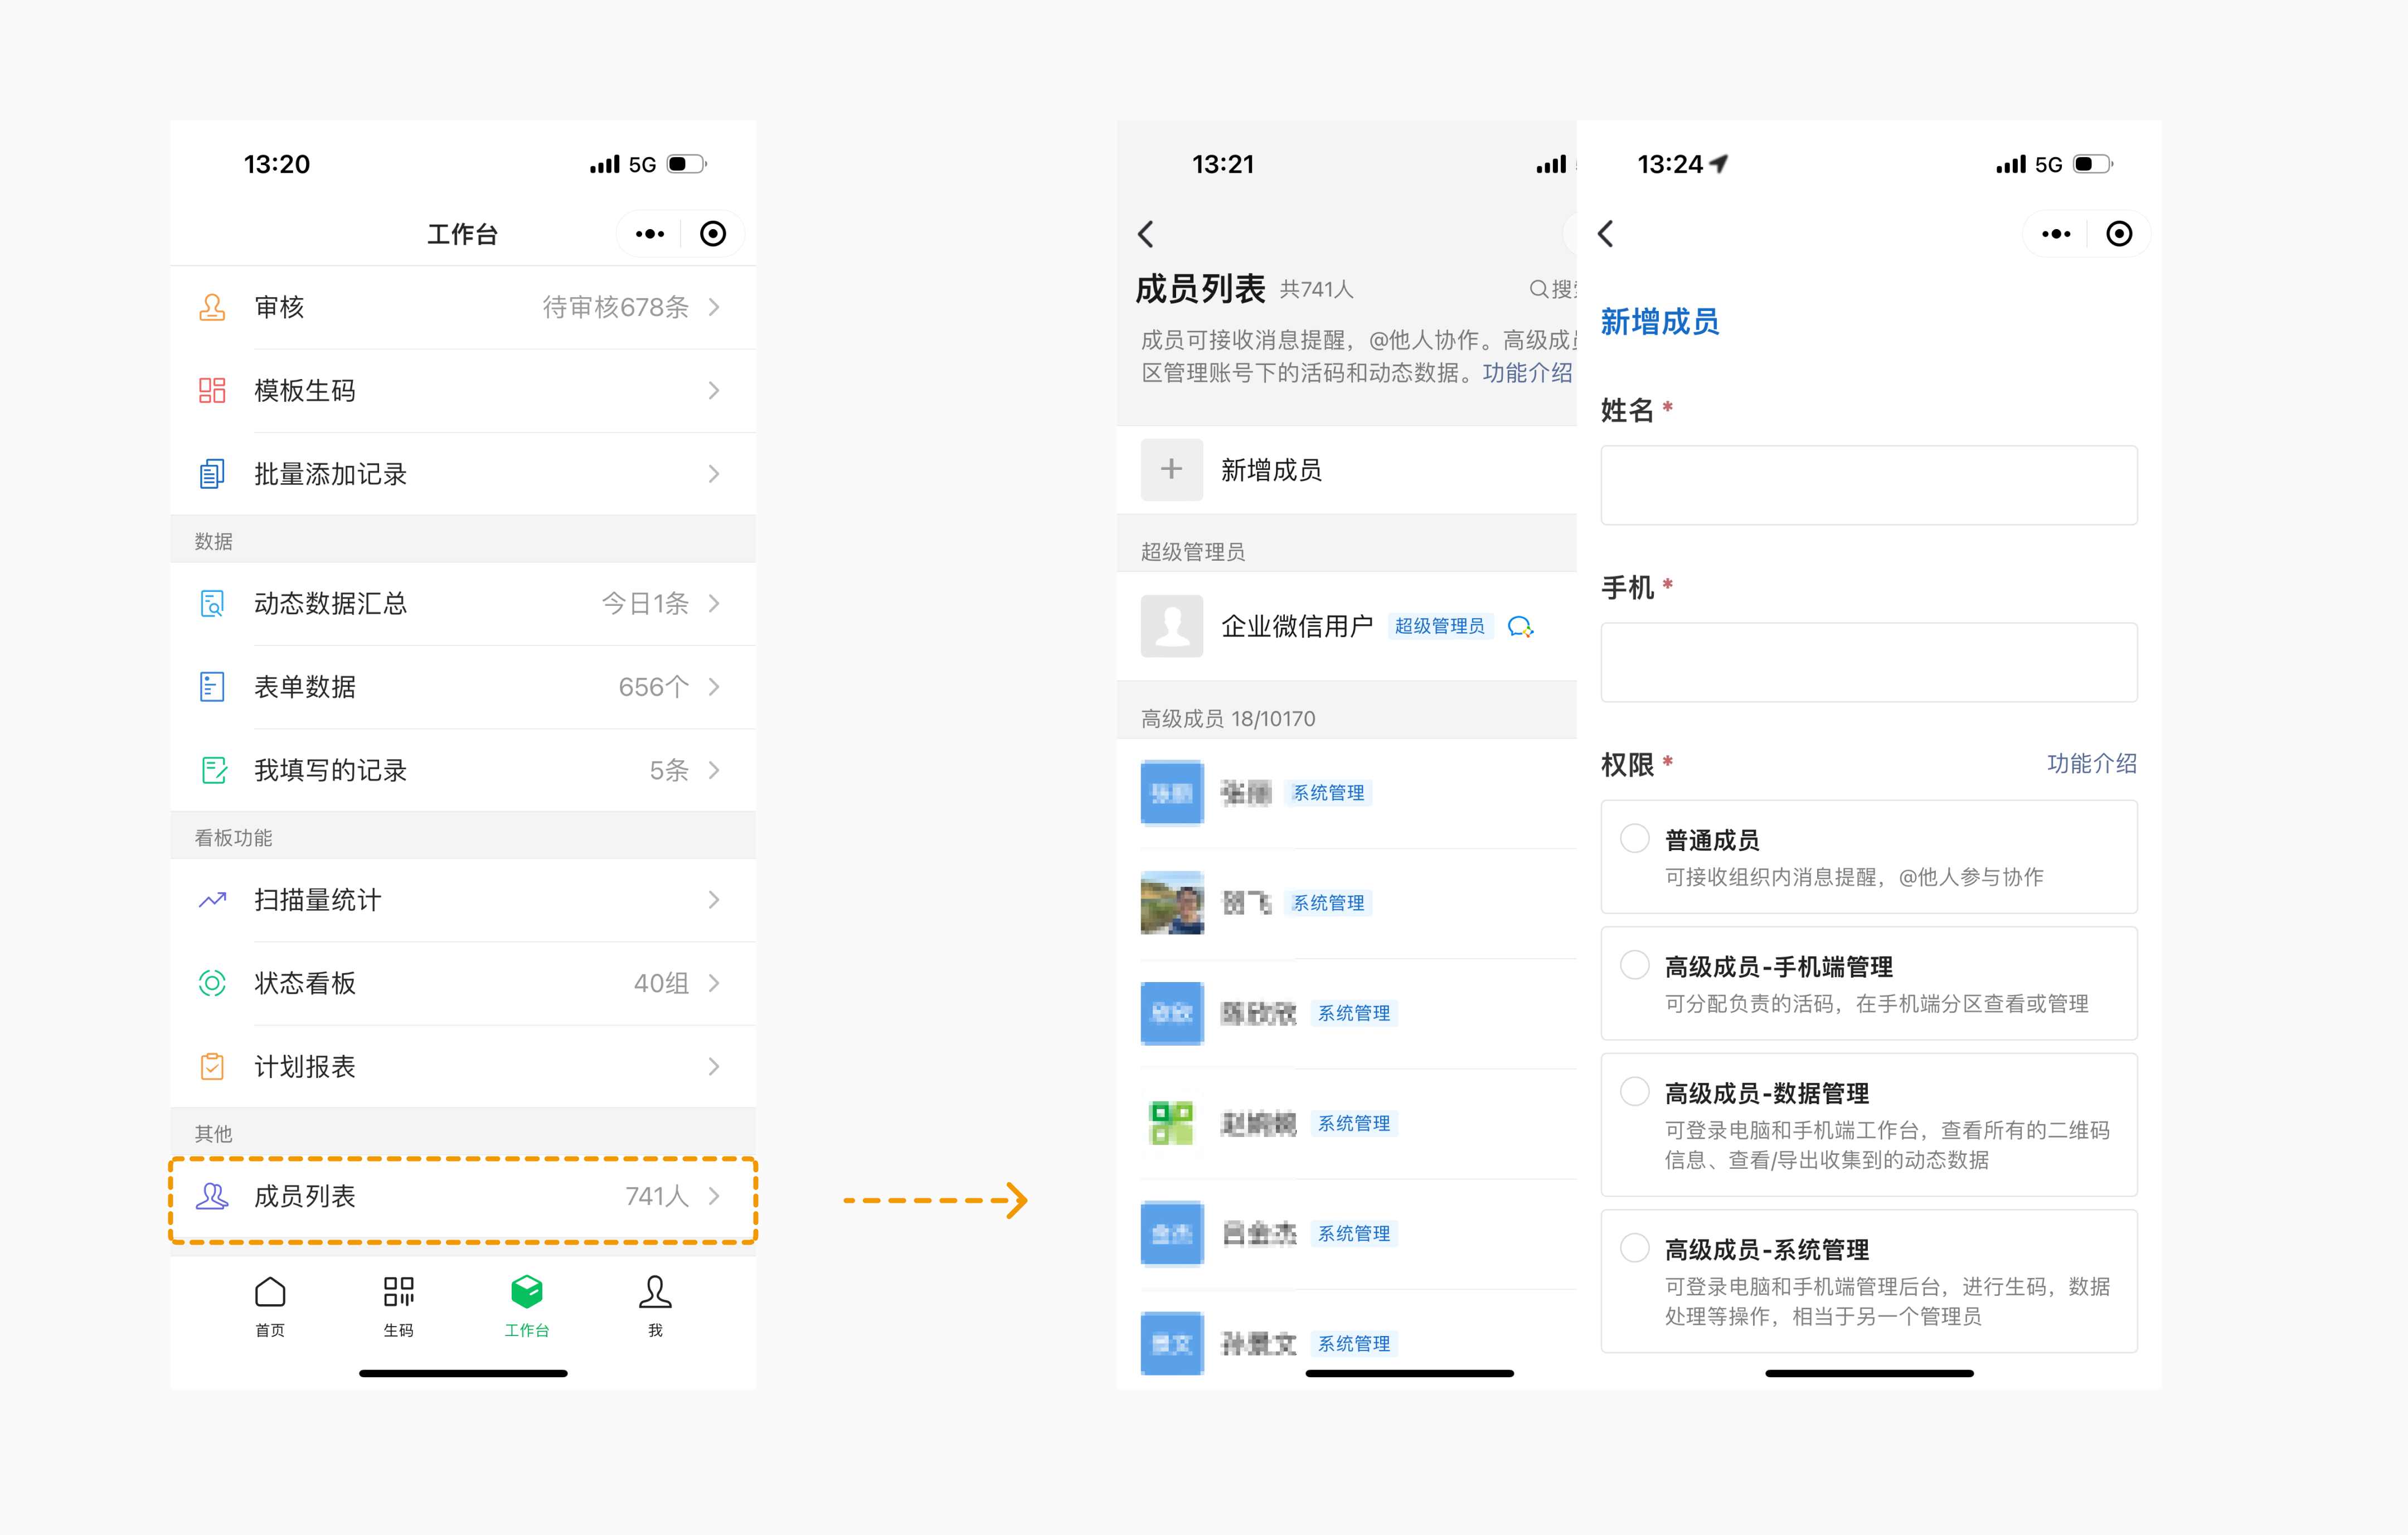Select the 普通成员 radio option
Image resolution: width=2408 pixels, height=1535 pixels.
click(x=1635, y=838)
